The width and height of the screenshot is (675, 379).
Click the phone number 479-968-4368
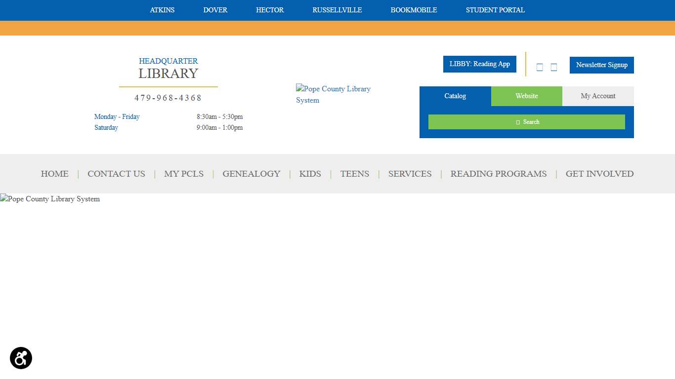pyautogui.click(x=168, y=97)
